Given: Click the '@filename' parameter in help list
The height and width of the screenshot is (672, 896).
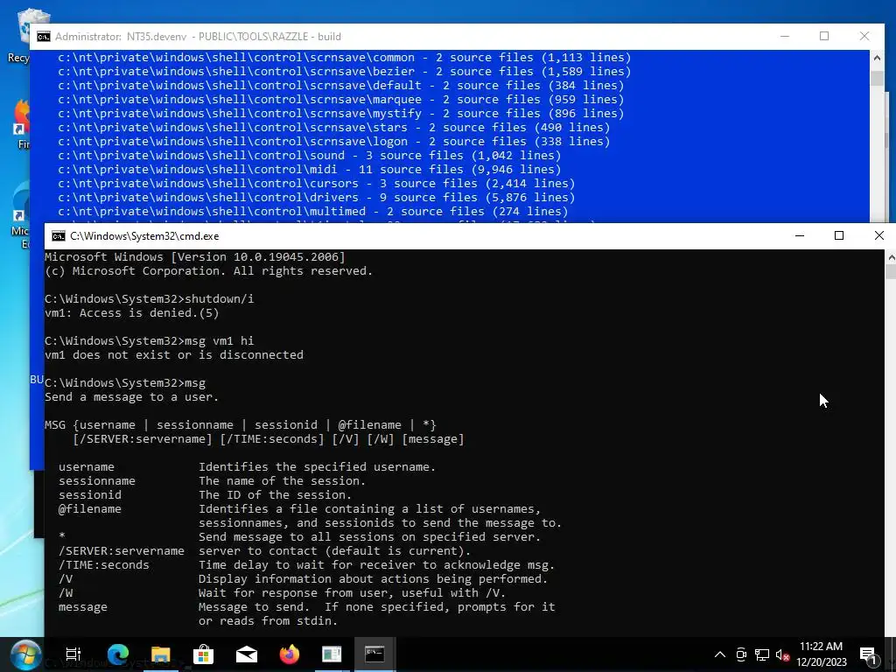Looking at the screenshot, I should point(90,509).
